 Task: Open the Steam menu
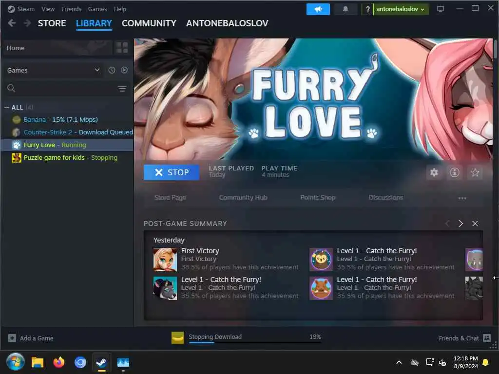(x=26, y=9)
